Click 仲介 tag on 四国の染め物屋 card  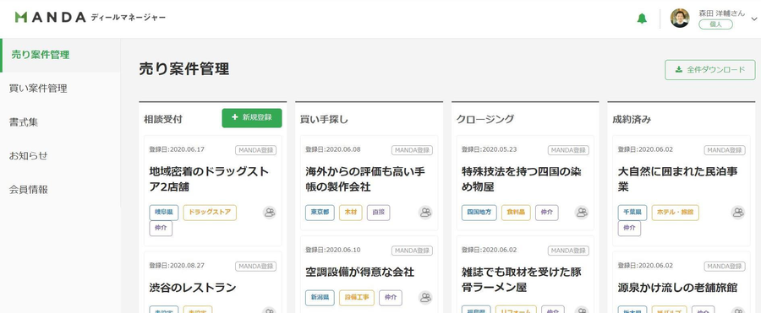point(547,213)
